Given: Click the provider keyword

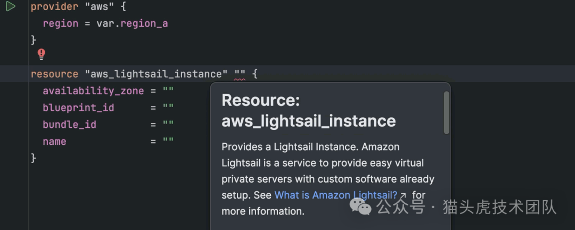Looking at the screenshot, I should click(x=52, y=7).
